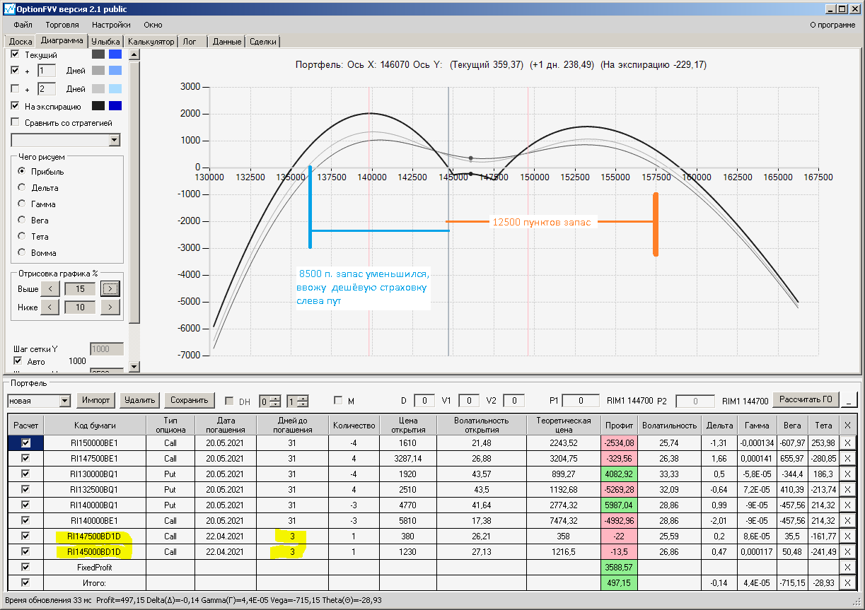The height and width of the screenshot is (610, 865).
Task: Select the 'Дельта' radio button
Action: [22, 188]
